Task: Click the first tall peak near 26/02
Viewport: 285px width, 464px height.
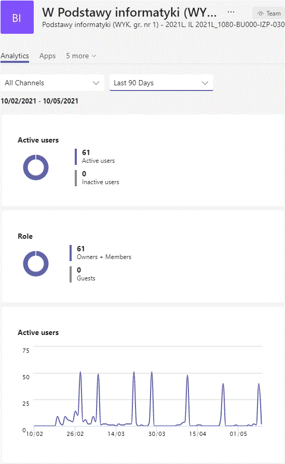Action: 80,373
